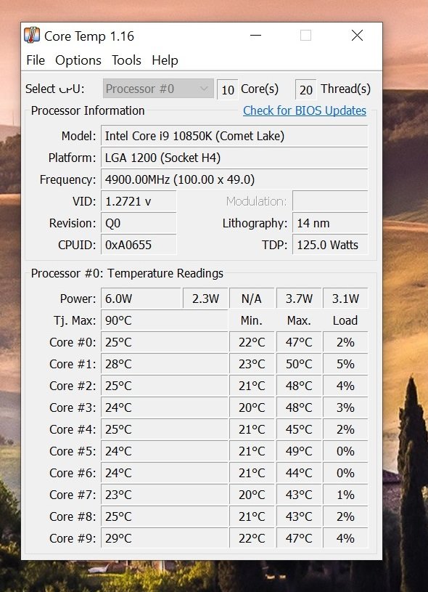Screen dimensions: 428x592
Task: Click the Model field showing Intel Core i9
Action: (x=234, y=136)
